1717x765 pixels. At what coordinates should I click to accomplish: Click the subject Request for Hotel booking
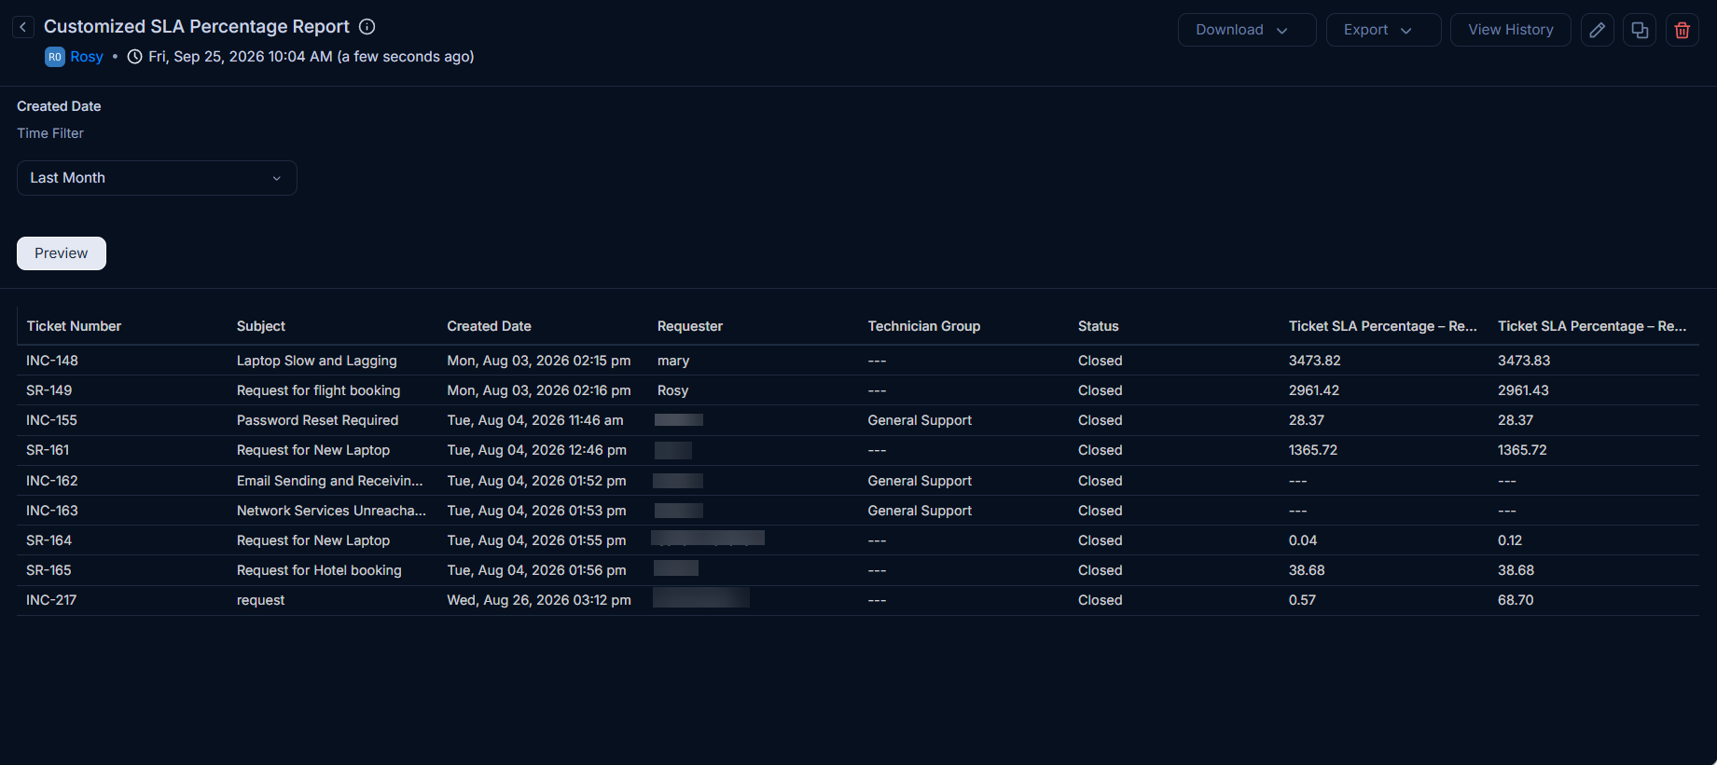(x=319, y=570)
